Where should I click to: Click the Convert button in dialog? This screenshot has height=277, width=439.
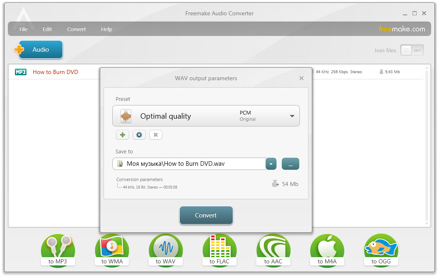coord(206,215)
